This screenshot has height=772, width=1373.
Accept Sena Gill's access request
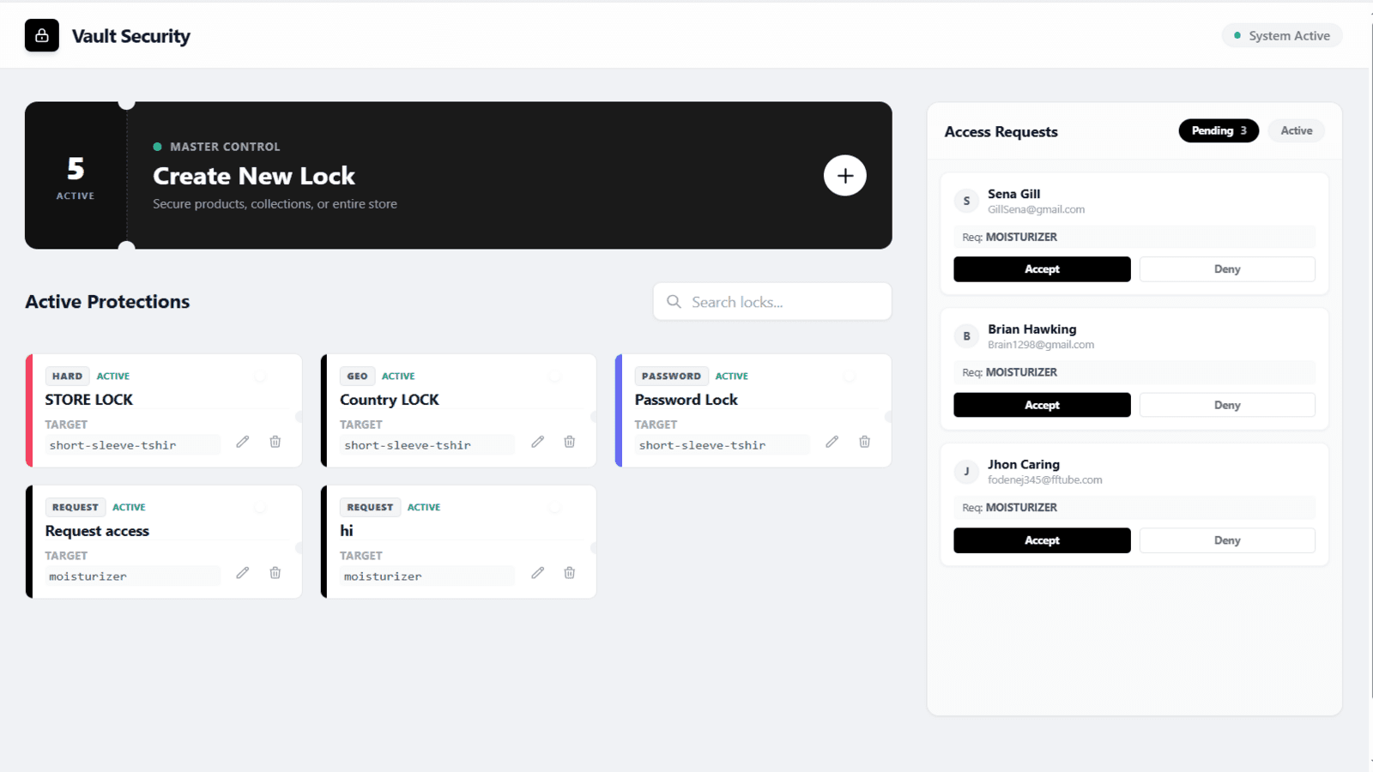tap(1042, 269)
